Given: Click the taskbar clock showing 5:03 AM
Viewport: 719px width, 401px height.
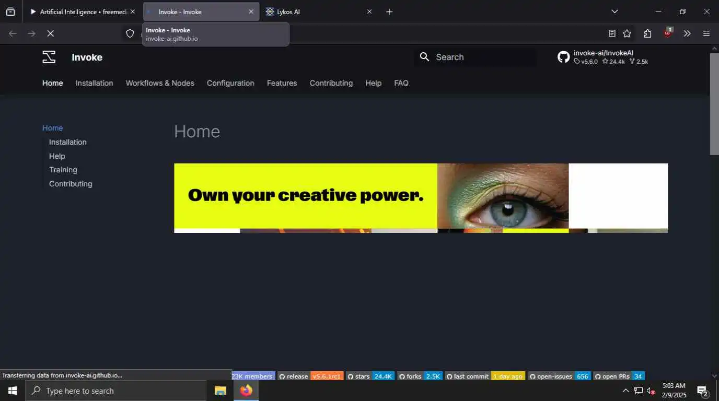Looking at the screenshot, I should (x=674, y=391).
